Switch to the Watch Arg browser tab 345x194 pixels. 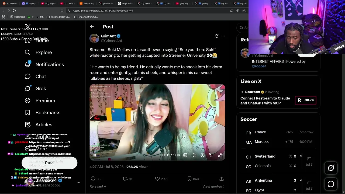click(87, 4)
